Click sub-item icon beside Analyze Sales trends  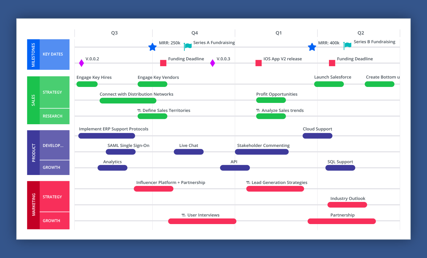[x=258, y=110]
